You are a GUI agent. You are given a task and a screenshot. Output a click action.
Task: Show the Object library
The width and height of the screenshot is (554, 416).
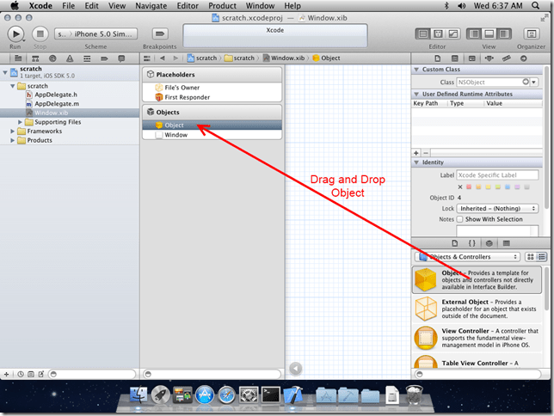(489, 243)
